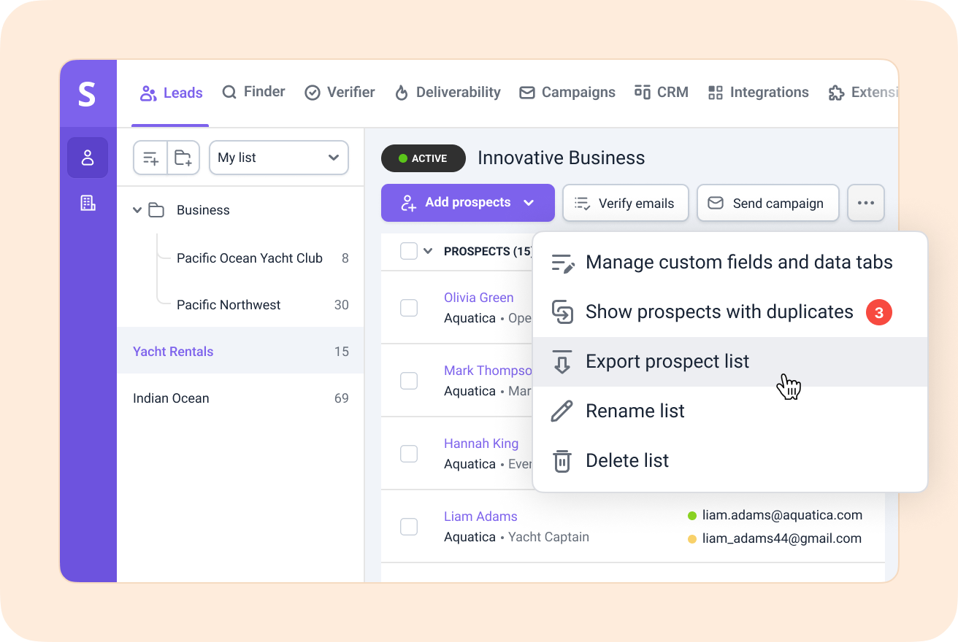The width and height of the screenshot is (958, 642).
Task: Click the Finder magnifier icon
Action: click(229, 92)
